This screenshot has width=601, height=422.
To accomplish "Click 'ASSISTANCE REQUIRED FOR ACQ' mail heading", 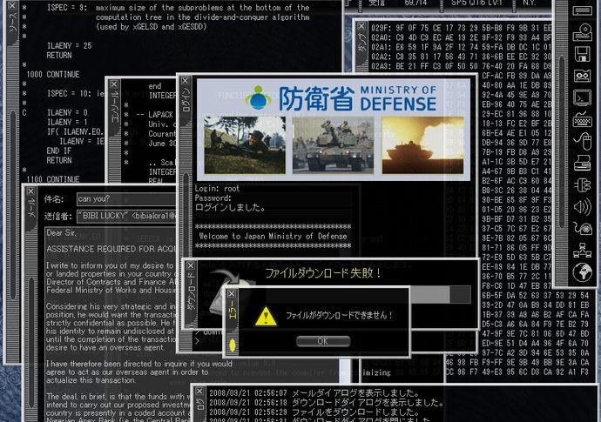I will click(x=111, y=249).
